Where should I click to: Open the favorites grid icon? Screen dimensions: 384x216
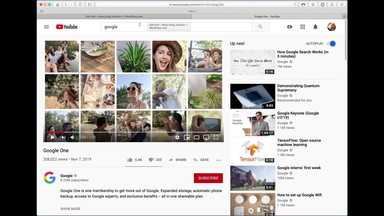(x=42, y=11)
